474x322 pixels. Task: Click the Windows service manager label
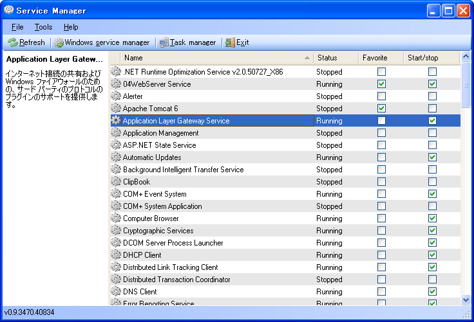107,42
